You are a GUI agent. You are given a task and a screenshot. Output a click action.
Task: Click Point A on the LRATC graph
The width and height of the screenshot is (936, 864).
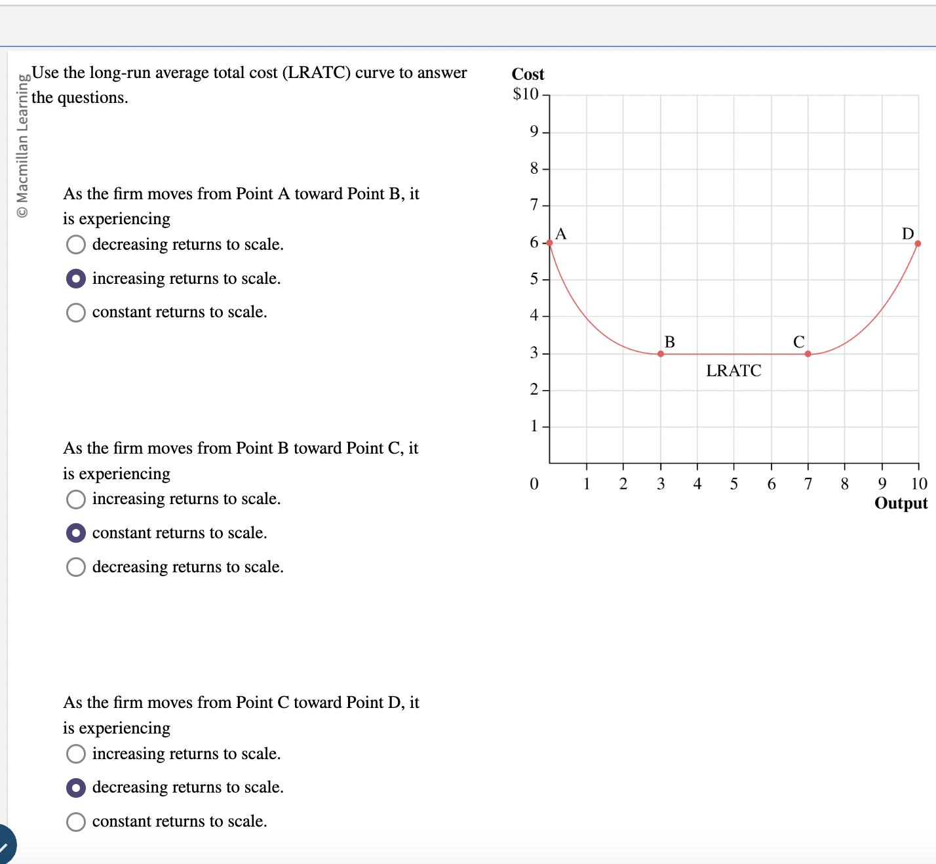pyautogui.click(x=550, y=243)
